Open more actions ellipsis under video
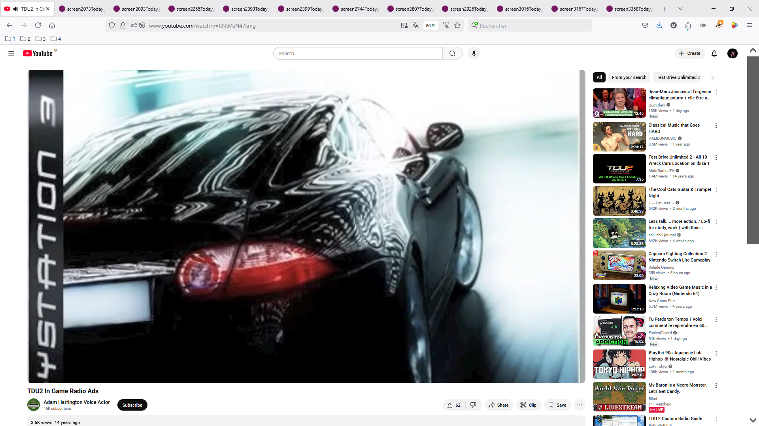759x426 pixels. (x=580, y=405)
